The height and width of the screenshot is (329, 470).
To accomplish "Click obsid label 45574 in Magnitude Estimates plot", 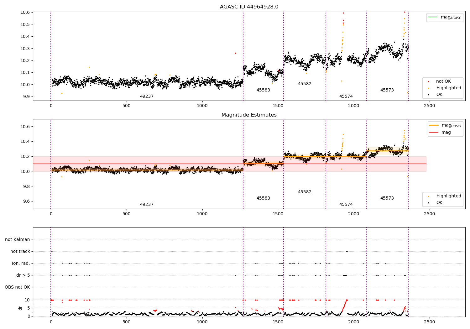I will [346, 205].
